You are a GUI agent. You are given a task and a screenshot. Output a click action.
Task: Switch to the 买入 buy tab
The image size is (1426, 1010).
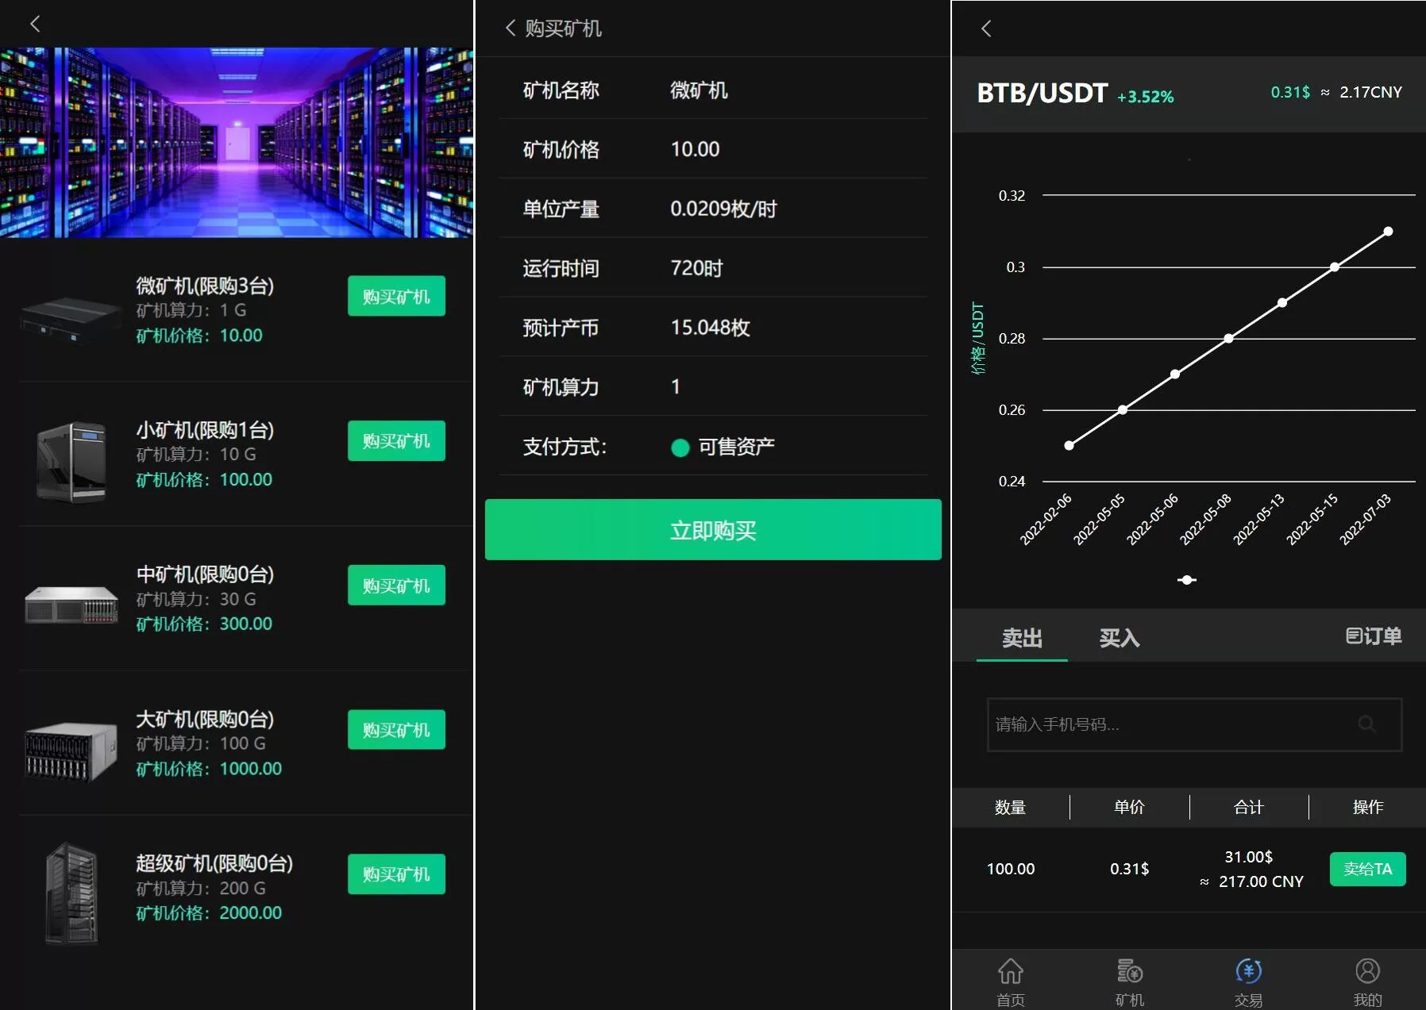[1119, 637]
